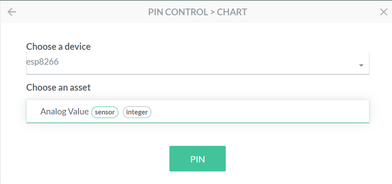
Task: Click the PIN CONTROL breadcrumb text
Action: pyautogui.click(x=177, y=12)
